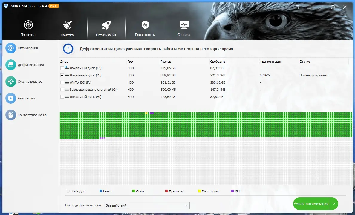Click the Контекстное меню mouse icon
The image size is (355, 215).
click(x=11, y=115)
